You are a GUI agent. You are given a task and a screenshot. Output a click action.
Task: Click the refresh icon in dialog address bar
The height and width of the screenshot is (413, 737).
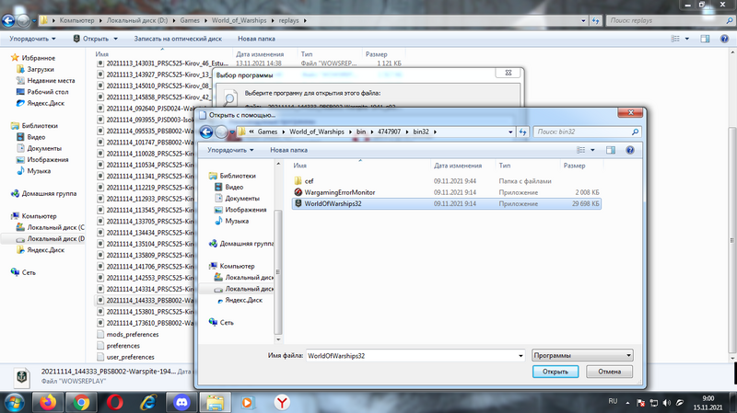pyautogui.click(x=522, y=132)
